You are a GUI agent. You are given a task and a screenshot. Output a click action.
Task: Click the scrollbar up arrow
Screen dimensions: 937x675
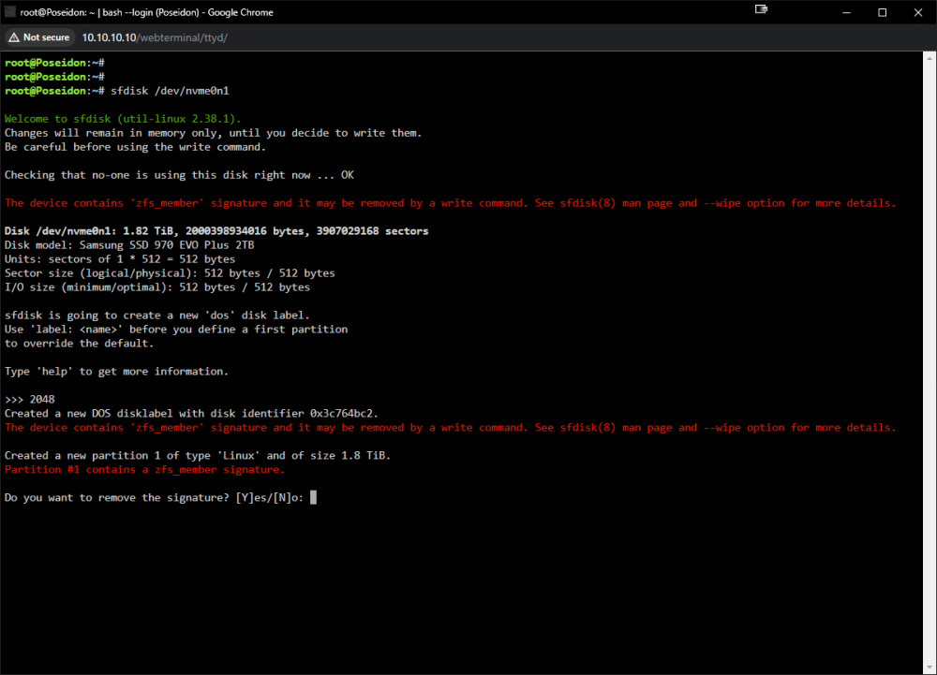pos(930,58)
